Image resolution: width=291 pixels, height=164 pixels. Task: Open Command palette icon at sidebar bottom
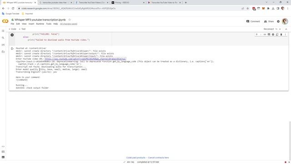[3, 152]
